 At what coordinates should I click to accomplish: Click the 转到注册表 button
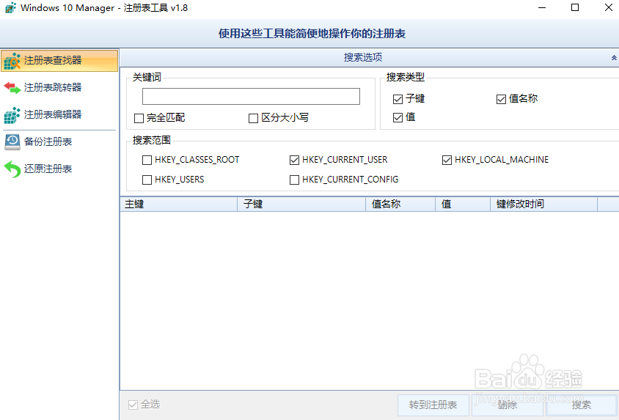pos(433,405)
